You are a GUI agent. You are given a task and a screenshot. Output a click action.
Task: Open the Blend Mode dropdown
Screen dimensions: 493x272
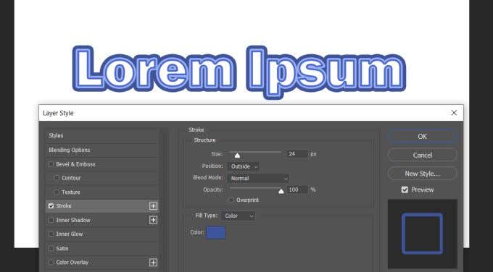[259, 178]
